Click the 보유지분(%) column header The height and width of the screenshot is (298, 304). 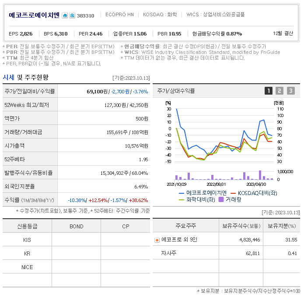pos(282,226)
